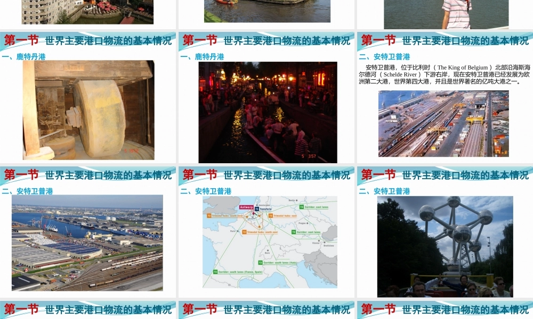Click title '第一节' above the Atomium photo

[x=378, y=175]
